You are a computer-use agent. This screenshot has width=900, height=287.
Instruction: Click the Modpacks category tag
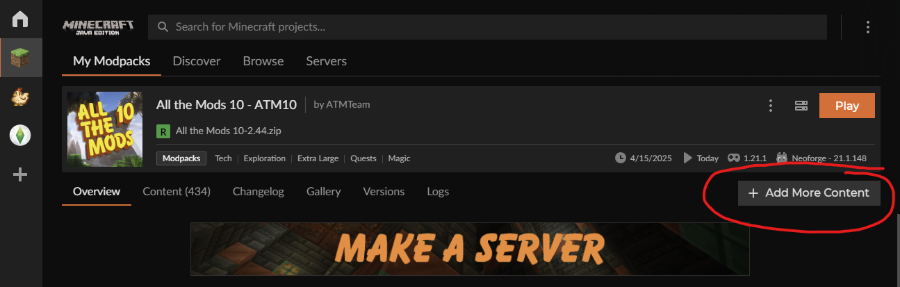(x=181, y=158)
